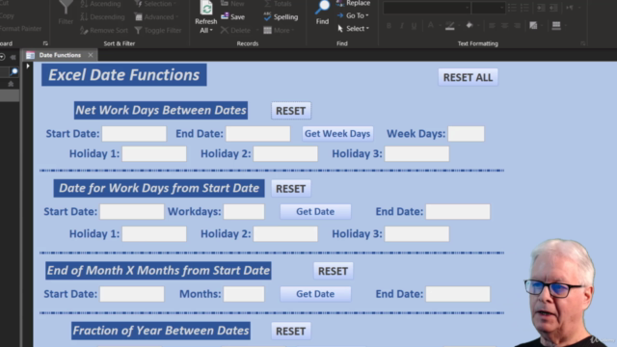Click the numbered list icon
This screenshot has width=617, height=347.
tap(524, 8)
